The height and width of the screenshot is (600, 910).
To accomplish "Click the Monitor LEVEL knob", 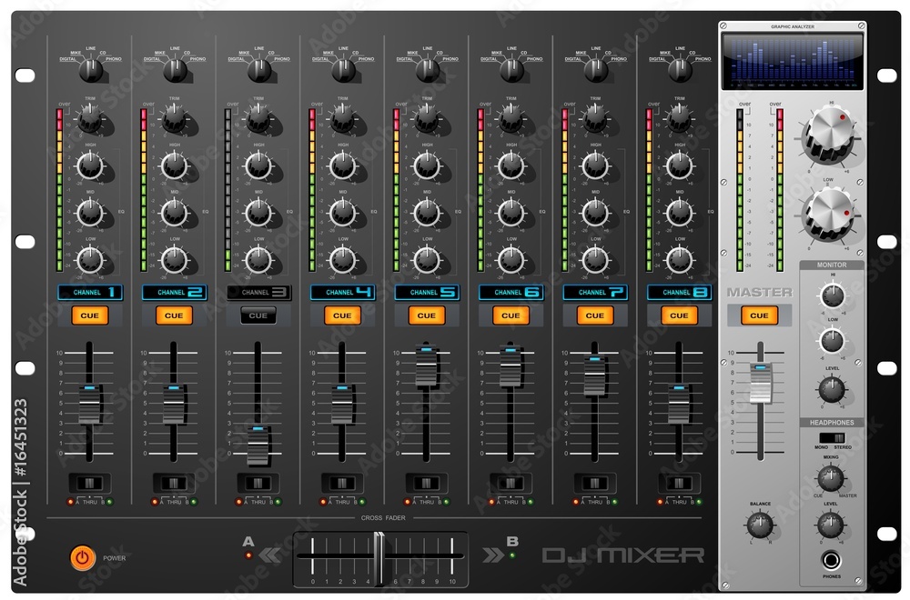I will [x=832, y=390].
